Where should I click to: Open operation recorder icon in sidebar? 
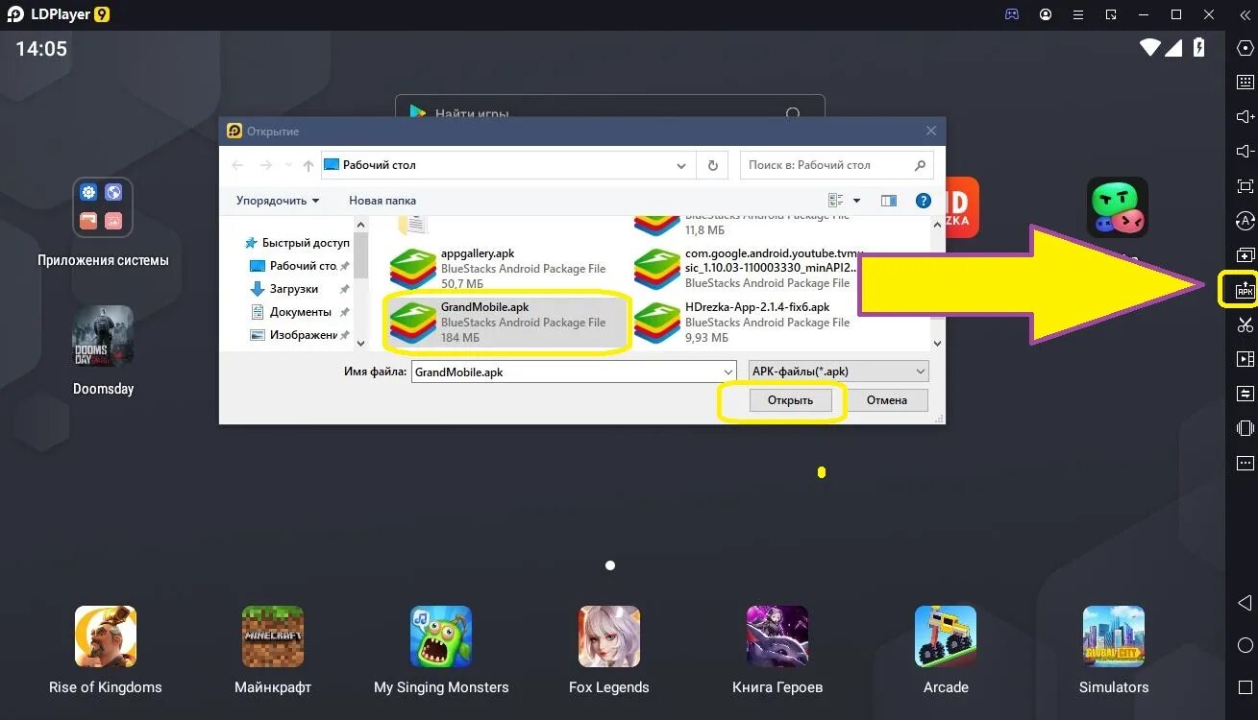[1245, 221]
